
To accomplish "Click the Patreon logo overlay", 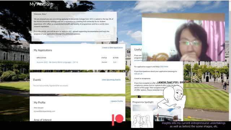I will click(118, 120).
